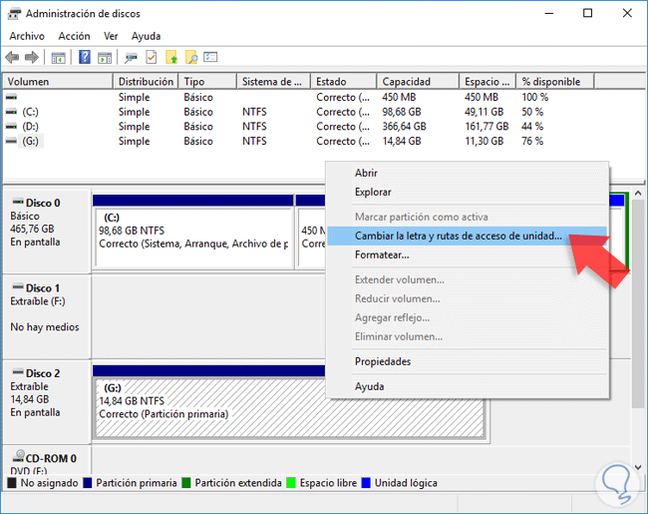Image resolution: width=648 pixels, height=514 pixels.
Task: Click the Forward arrow toolbar icon
Action: (32, 57)
